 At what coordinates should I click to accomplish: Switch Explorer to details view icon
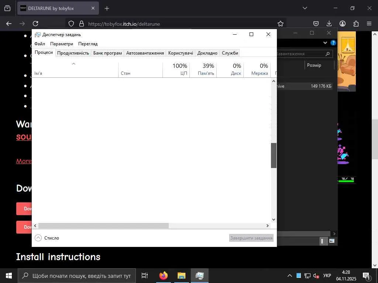point(323,241)
